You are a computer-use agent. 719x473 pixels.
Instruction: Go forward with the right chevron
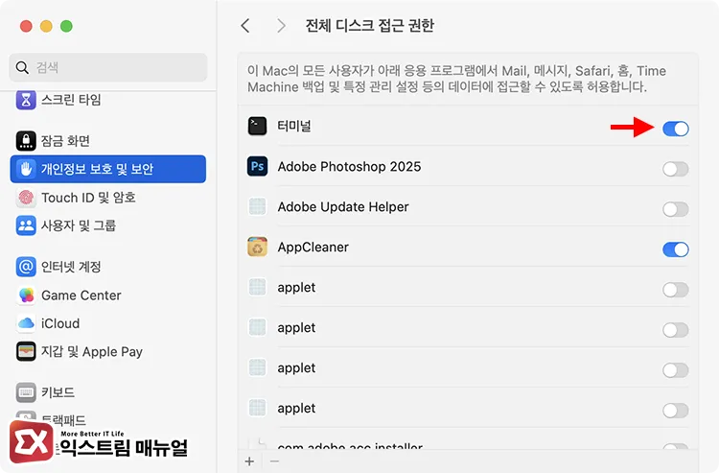pos(281,26)
